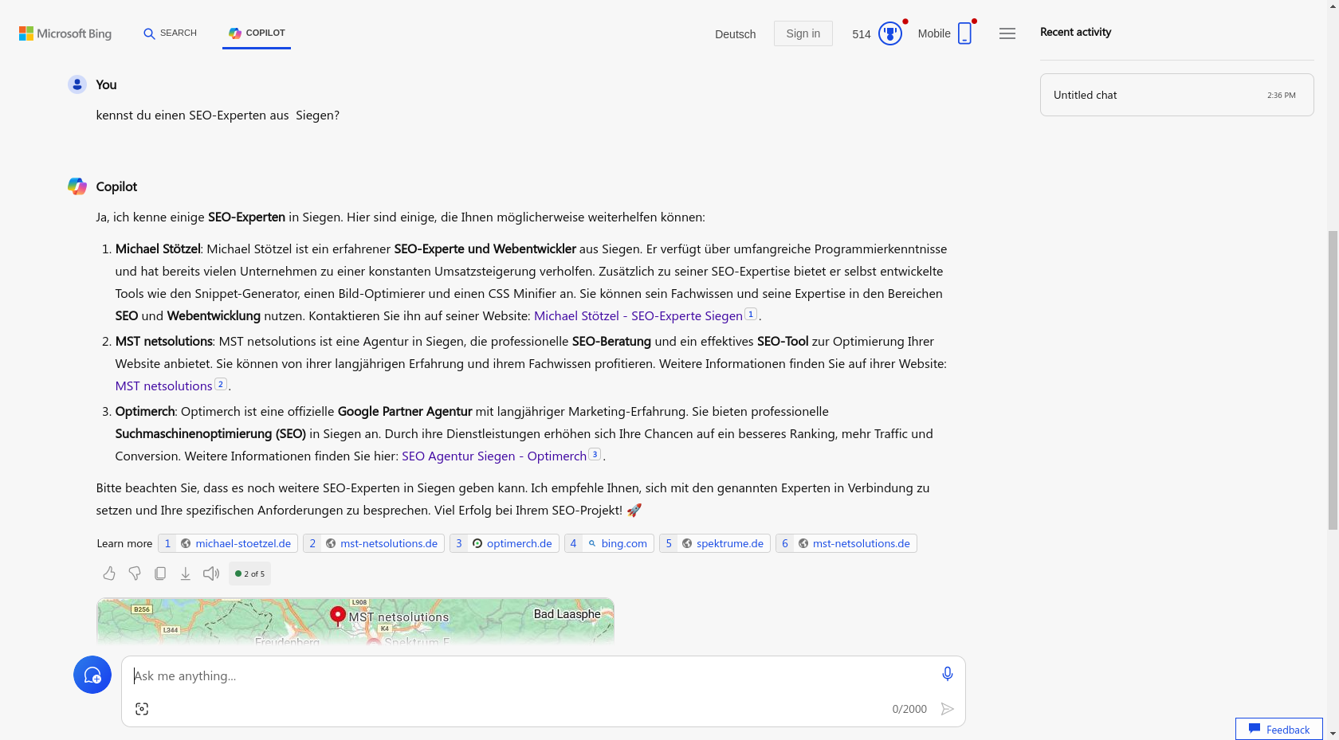1339x740 pixels.
Task: Click the You user avatar icon
Action: pos(77,84)
